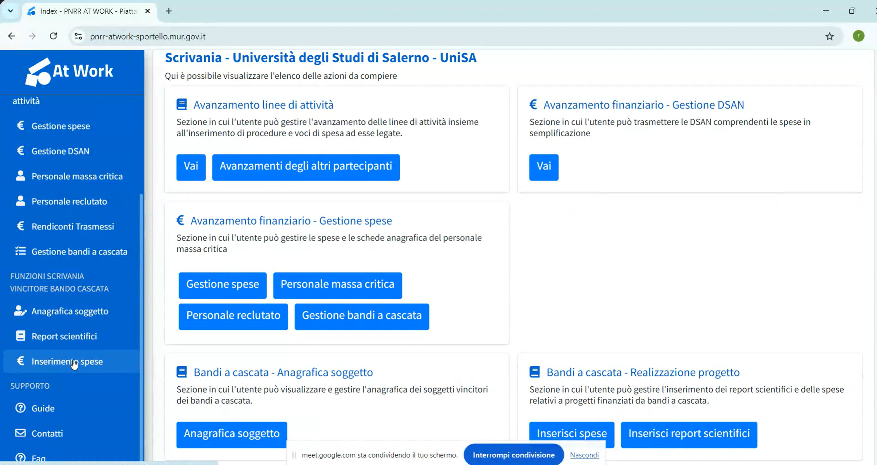Click euro icon beside Gestione DSAN in sidebar

(x=21, y=151)
